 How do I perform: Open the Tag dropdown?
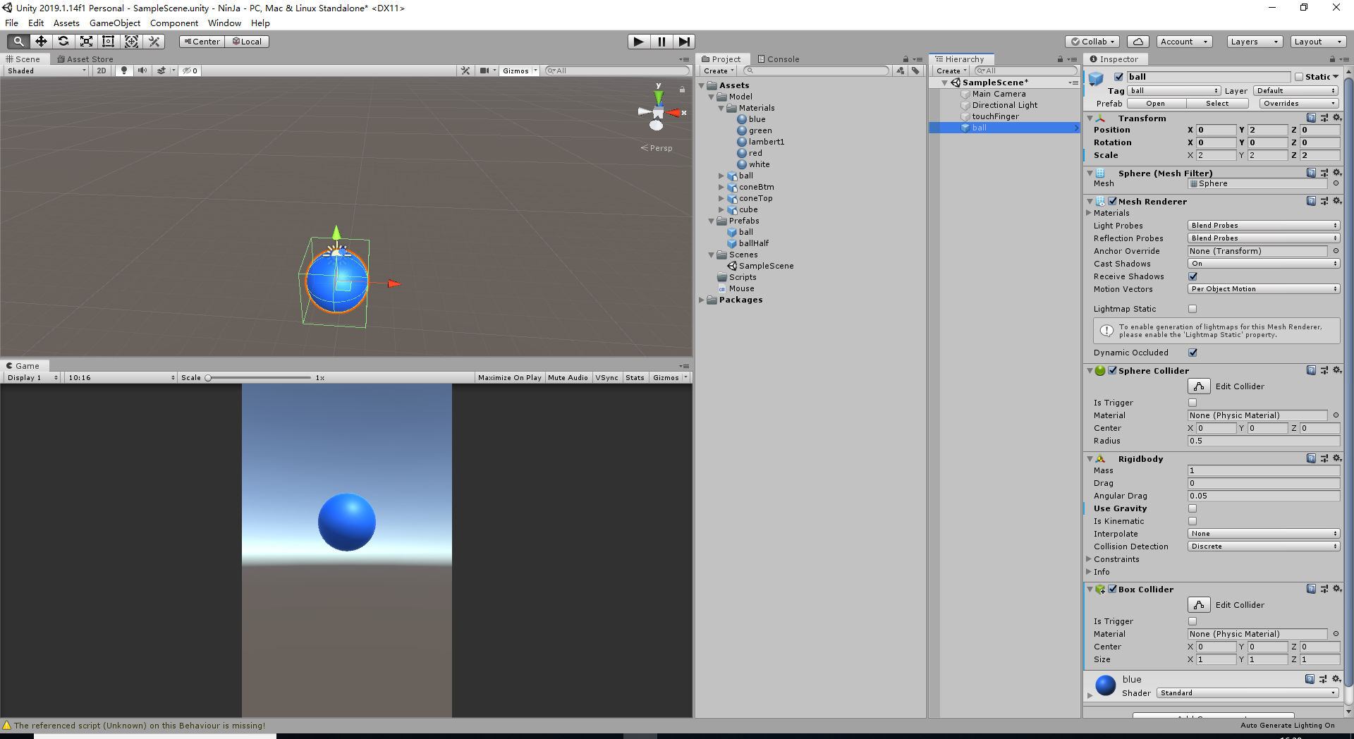pyautogui.click(x=1174, y=91)
